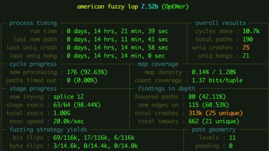Click the 'findings in depth' section header
269x151 pixels.
pyautogui.click(x=166, y=89)
